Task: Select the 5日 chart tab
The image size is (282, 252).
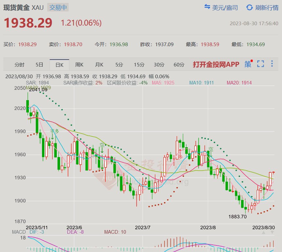Action: [39, 65]
